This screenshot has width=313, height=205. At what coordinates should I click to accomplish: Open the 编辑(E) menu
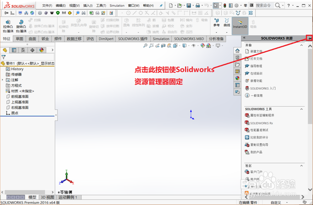[x=61, y=6]
